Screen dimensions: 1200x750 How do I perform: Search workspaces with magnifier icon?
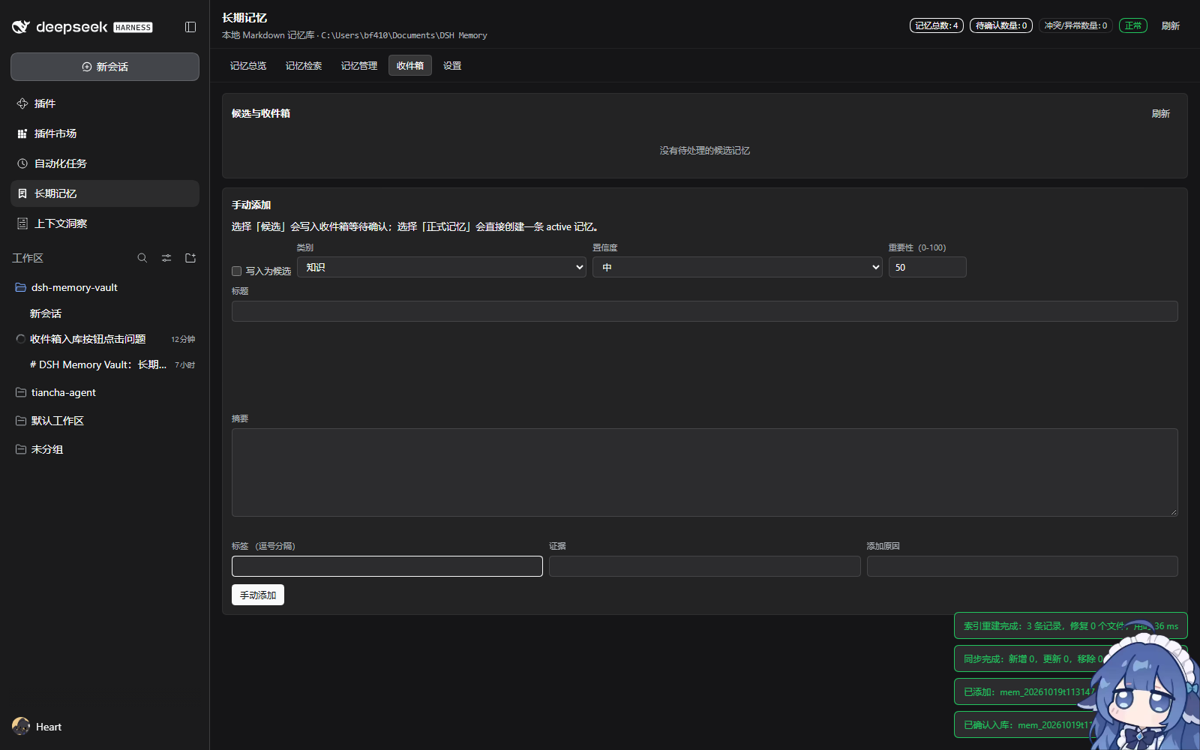click(x=142, y=258)
